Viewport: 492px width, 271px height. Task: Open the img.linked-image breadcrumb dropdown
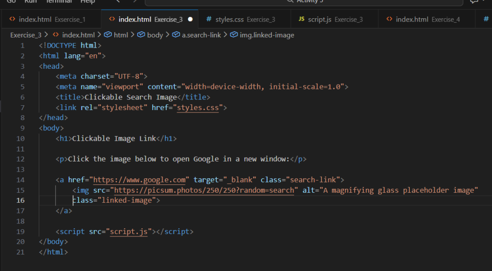coord(267,35)
